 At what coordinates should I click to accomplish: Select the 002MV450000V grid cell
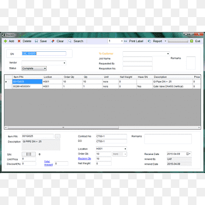(27, 87)
